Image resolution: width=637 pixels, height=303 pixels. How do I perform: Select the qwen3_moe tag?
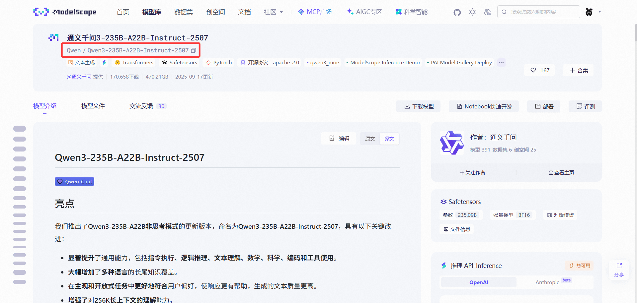[323, 63]
